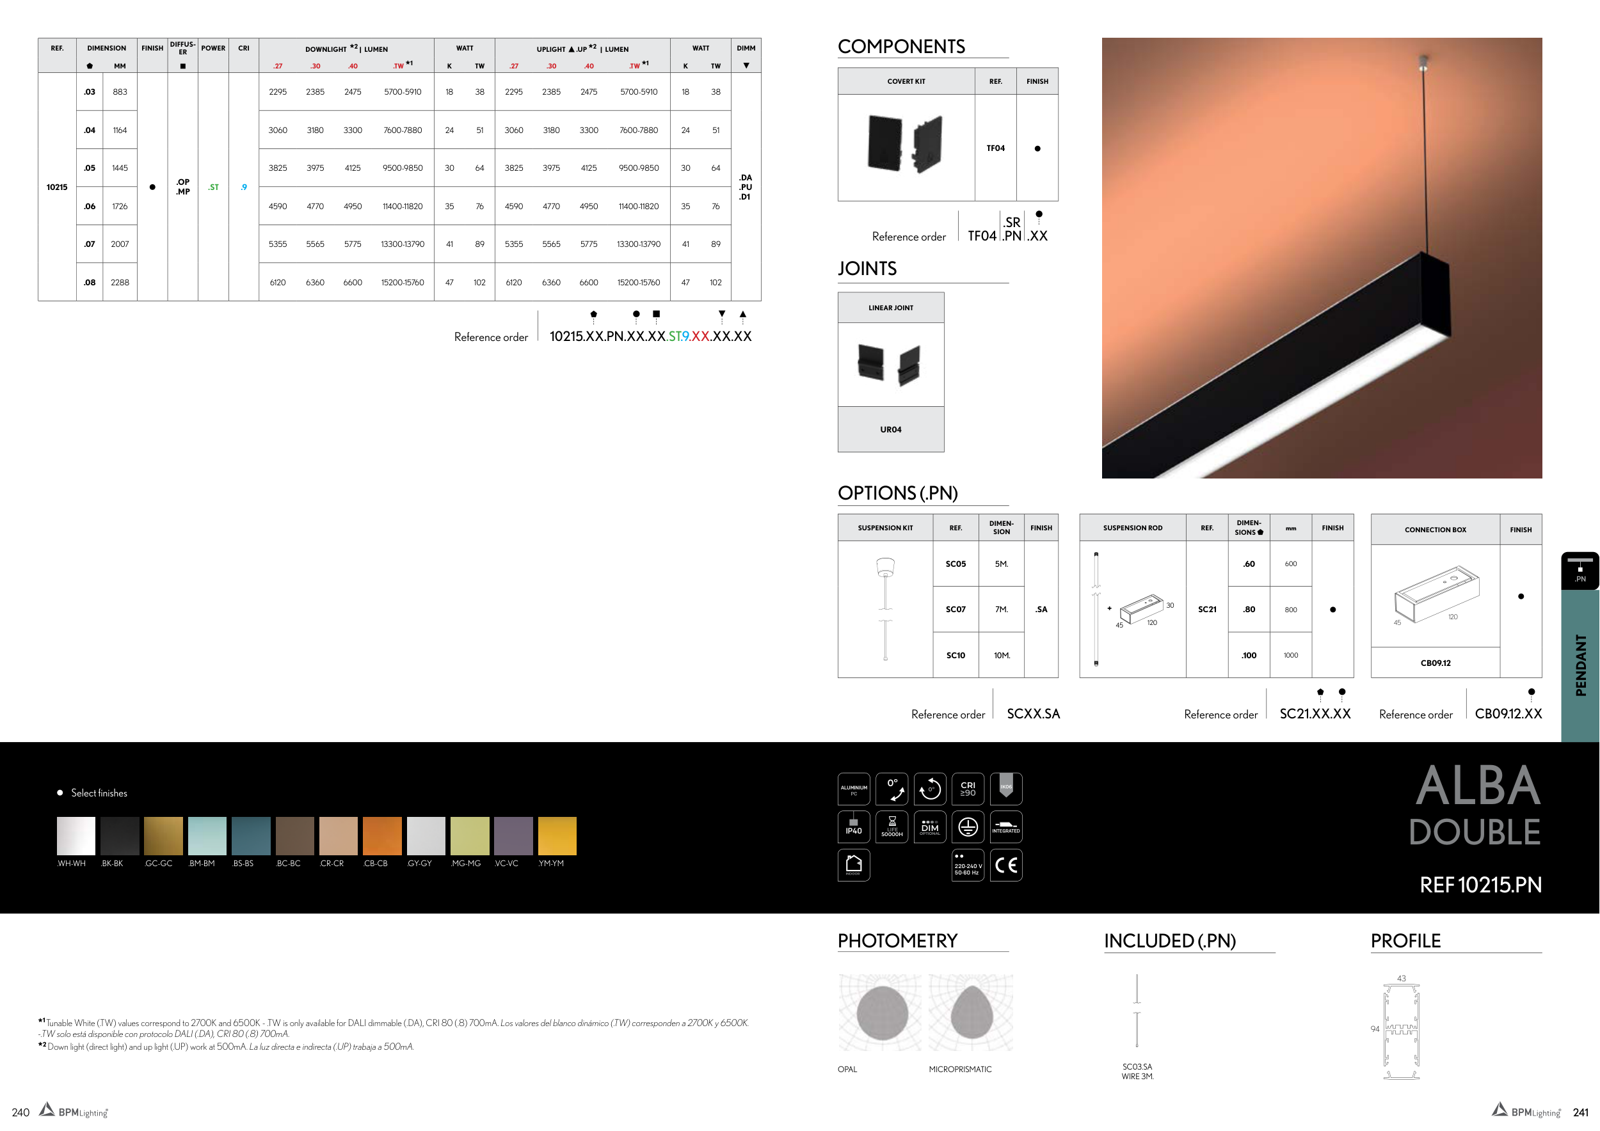The width and height of the screenshot is (1600, 1131).
Task: Click the integrated driver icon
Action: click(1005, 826)
